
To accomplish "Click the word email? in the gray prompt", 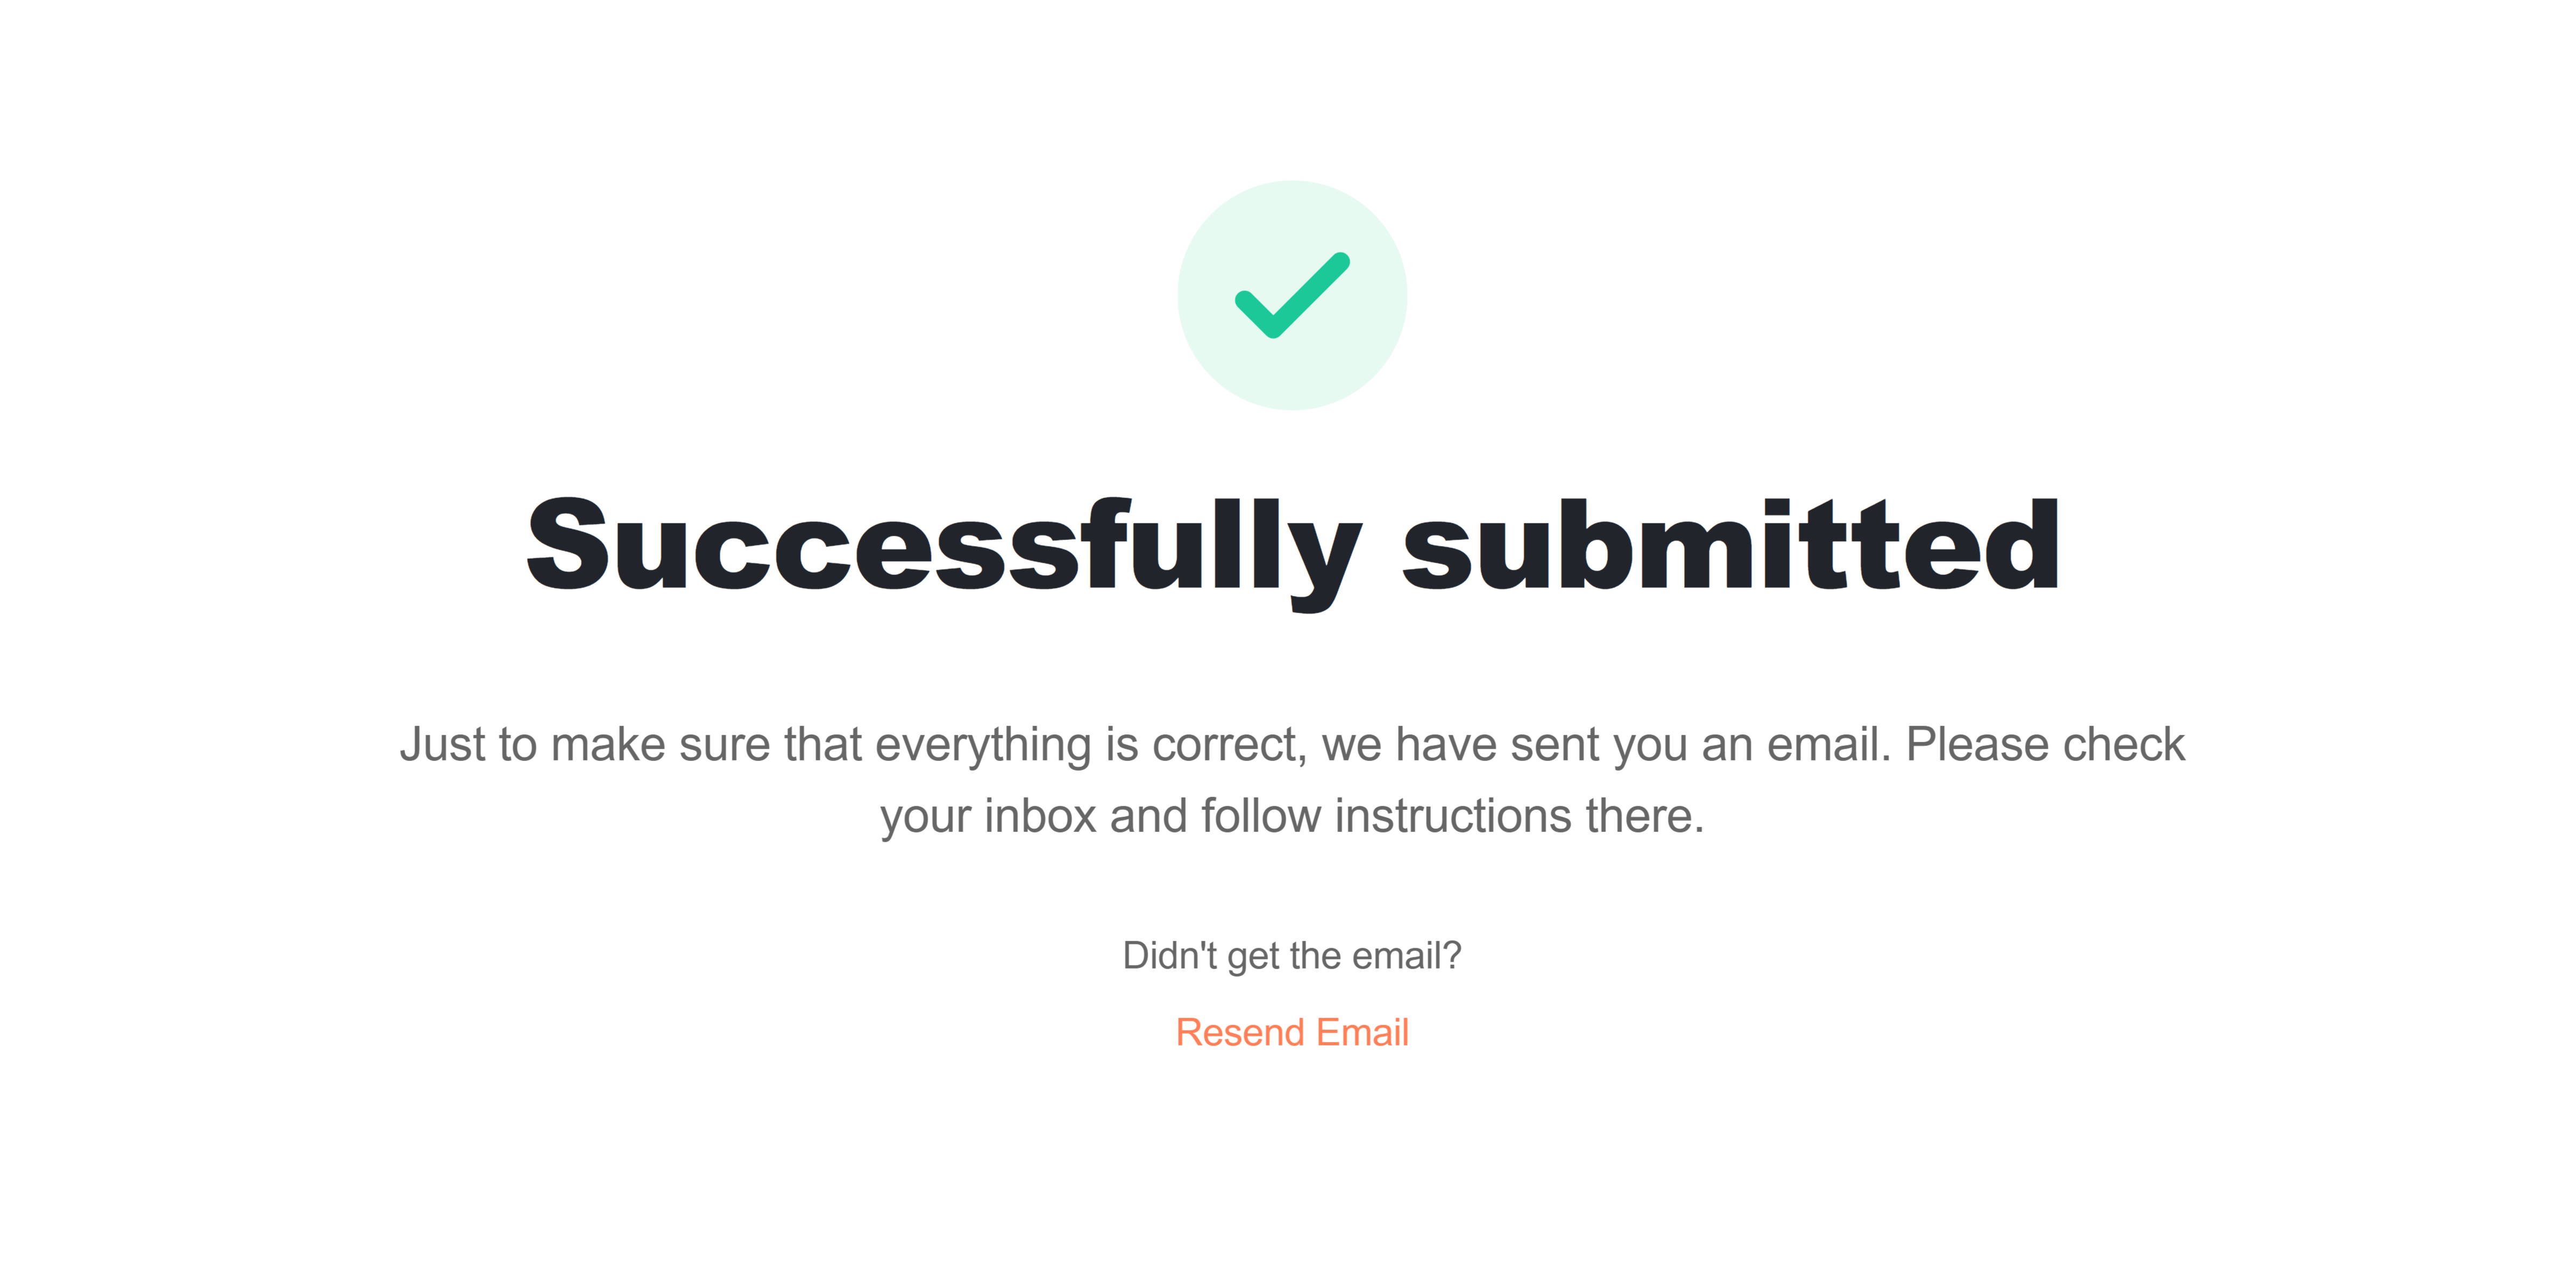I will click(x=1407, y=956).
